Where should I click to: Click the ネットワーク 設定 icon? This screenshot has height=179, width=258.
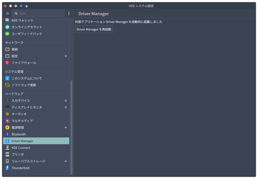point(7,56)
